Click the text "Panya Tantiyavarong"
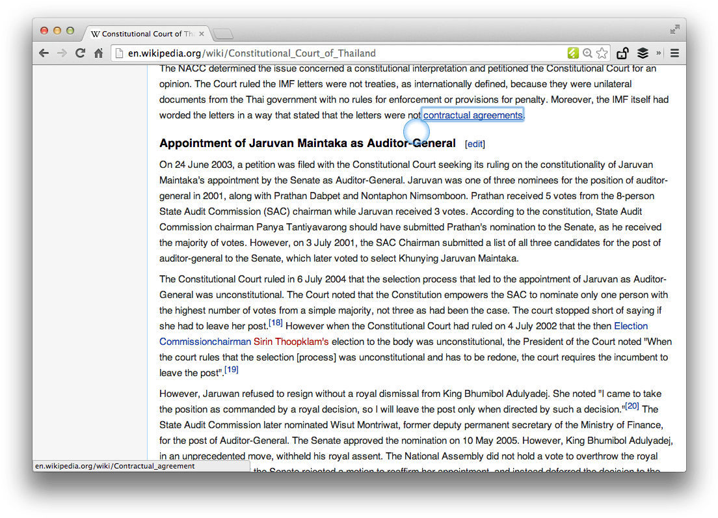The height and width of the screenshot is (518, 718). (x=301, y=227)
